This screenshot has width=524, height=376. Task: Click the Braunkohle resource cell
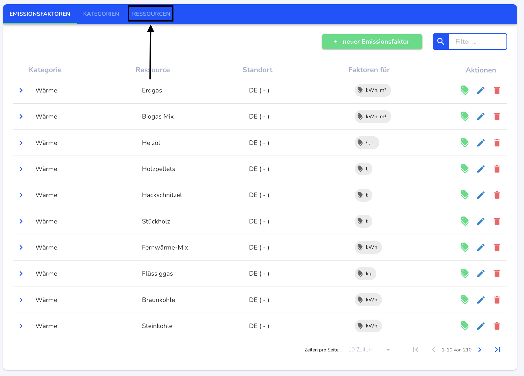coord(158,300)
